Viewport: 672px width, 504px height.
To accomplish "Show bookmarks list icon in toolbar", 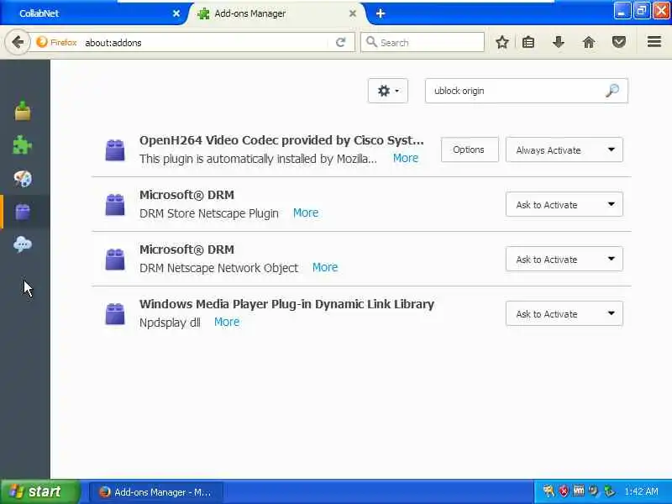I will point(528,42).
